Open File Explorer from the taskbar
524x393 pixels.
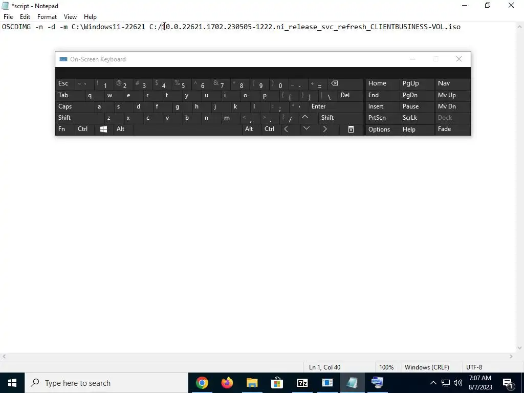[252, 383]
